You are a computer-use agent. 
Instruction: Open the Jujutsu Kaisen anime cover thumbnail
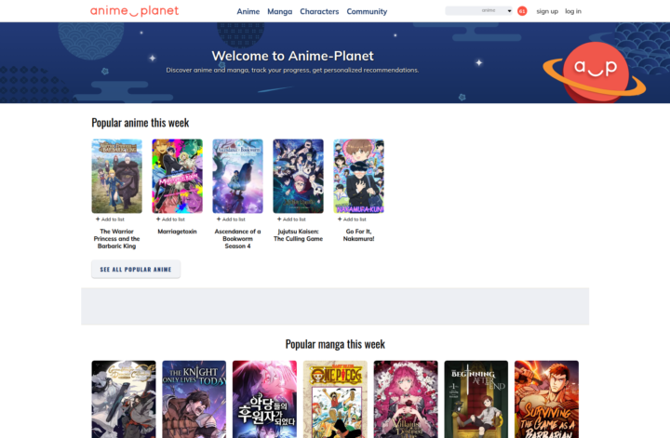pyautogui.click(x=298, y=177)
